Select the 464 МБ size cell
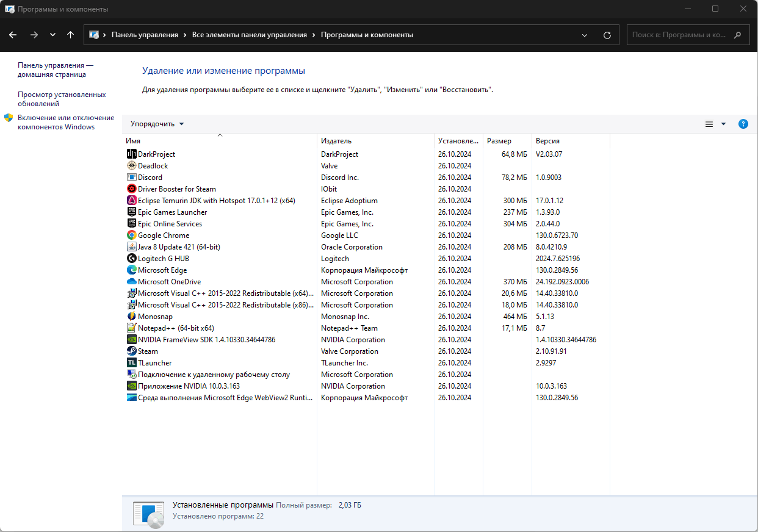The image size is (758, 532). pos(516,317)
